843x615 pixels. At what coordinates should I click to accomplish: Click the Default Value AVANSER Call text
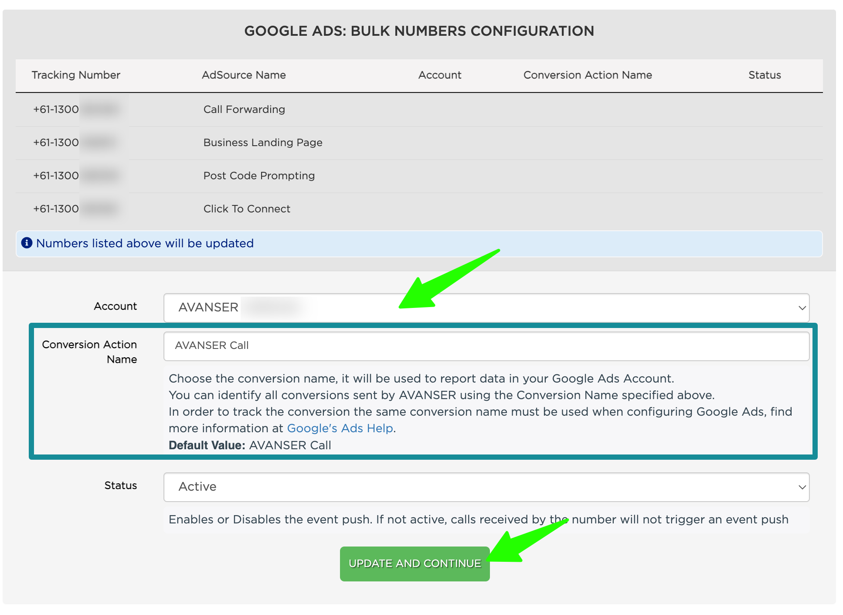click(250, 445)
